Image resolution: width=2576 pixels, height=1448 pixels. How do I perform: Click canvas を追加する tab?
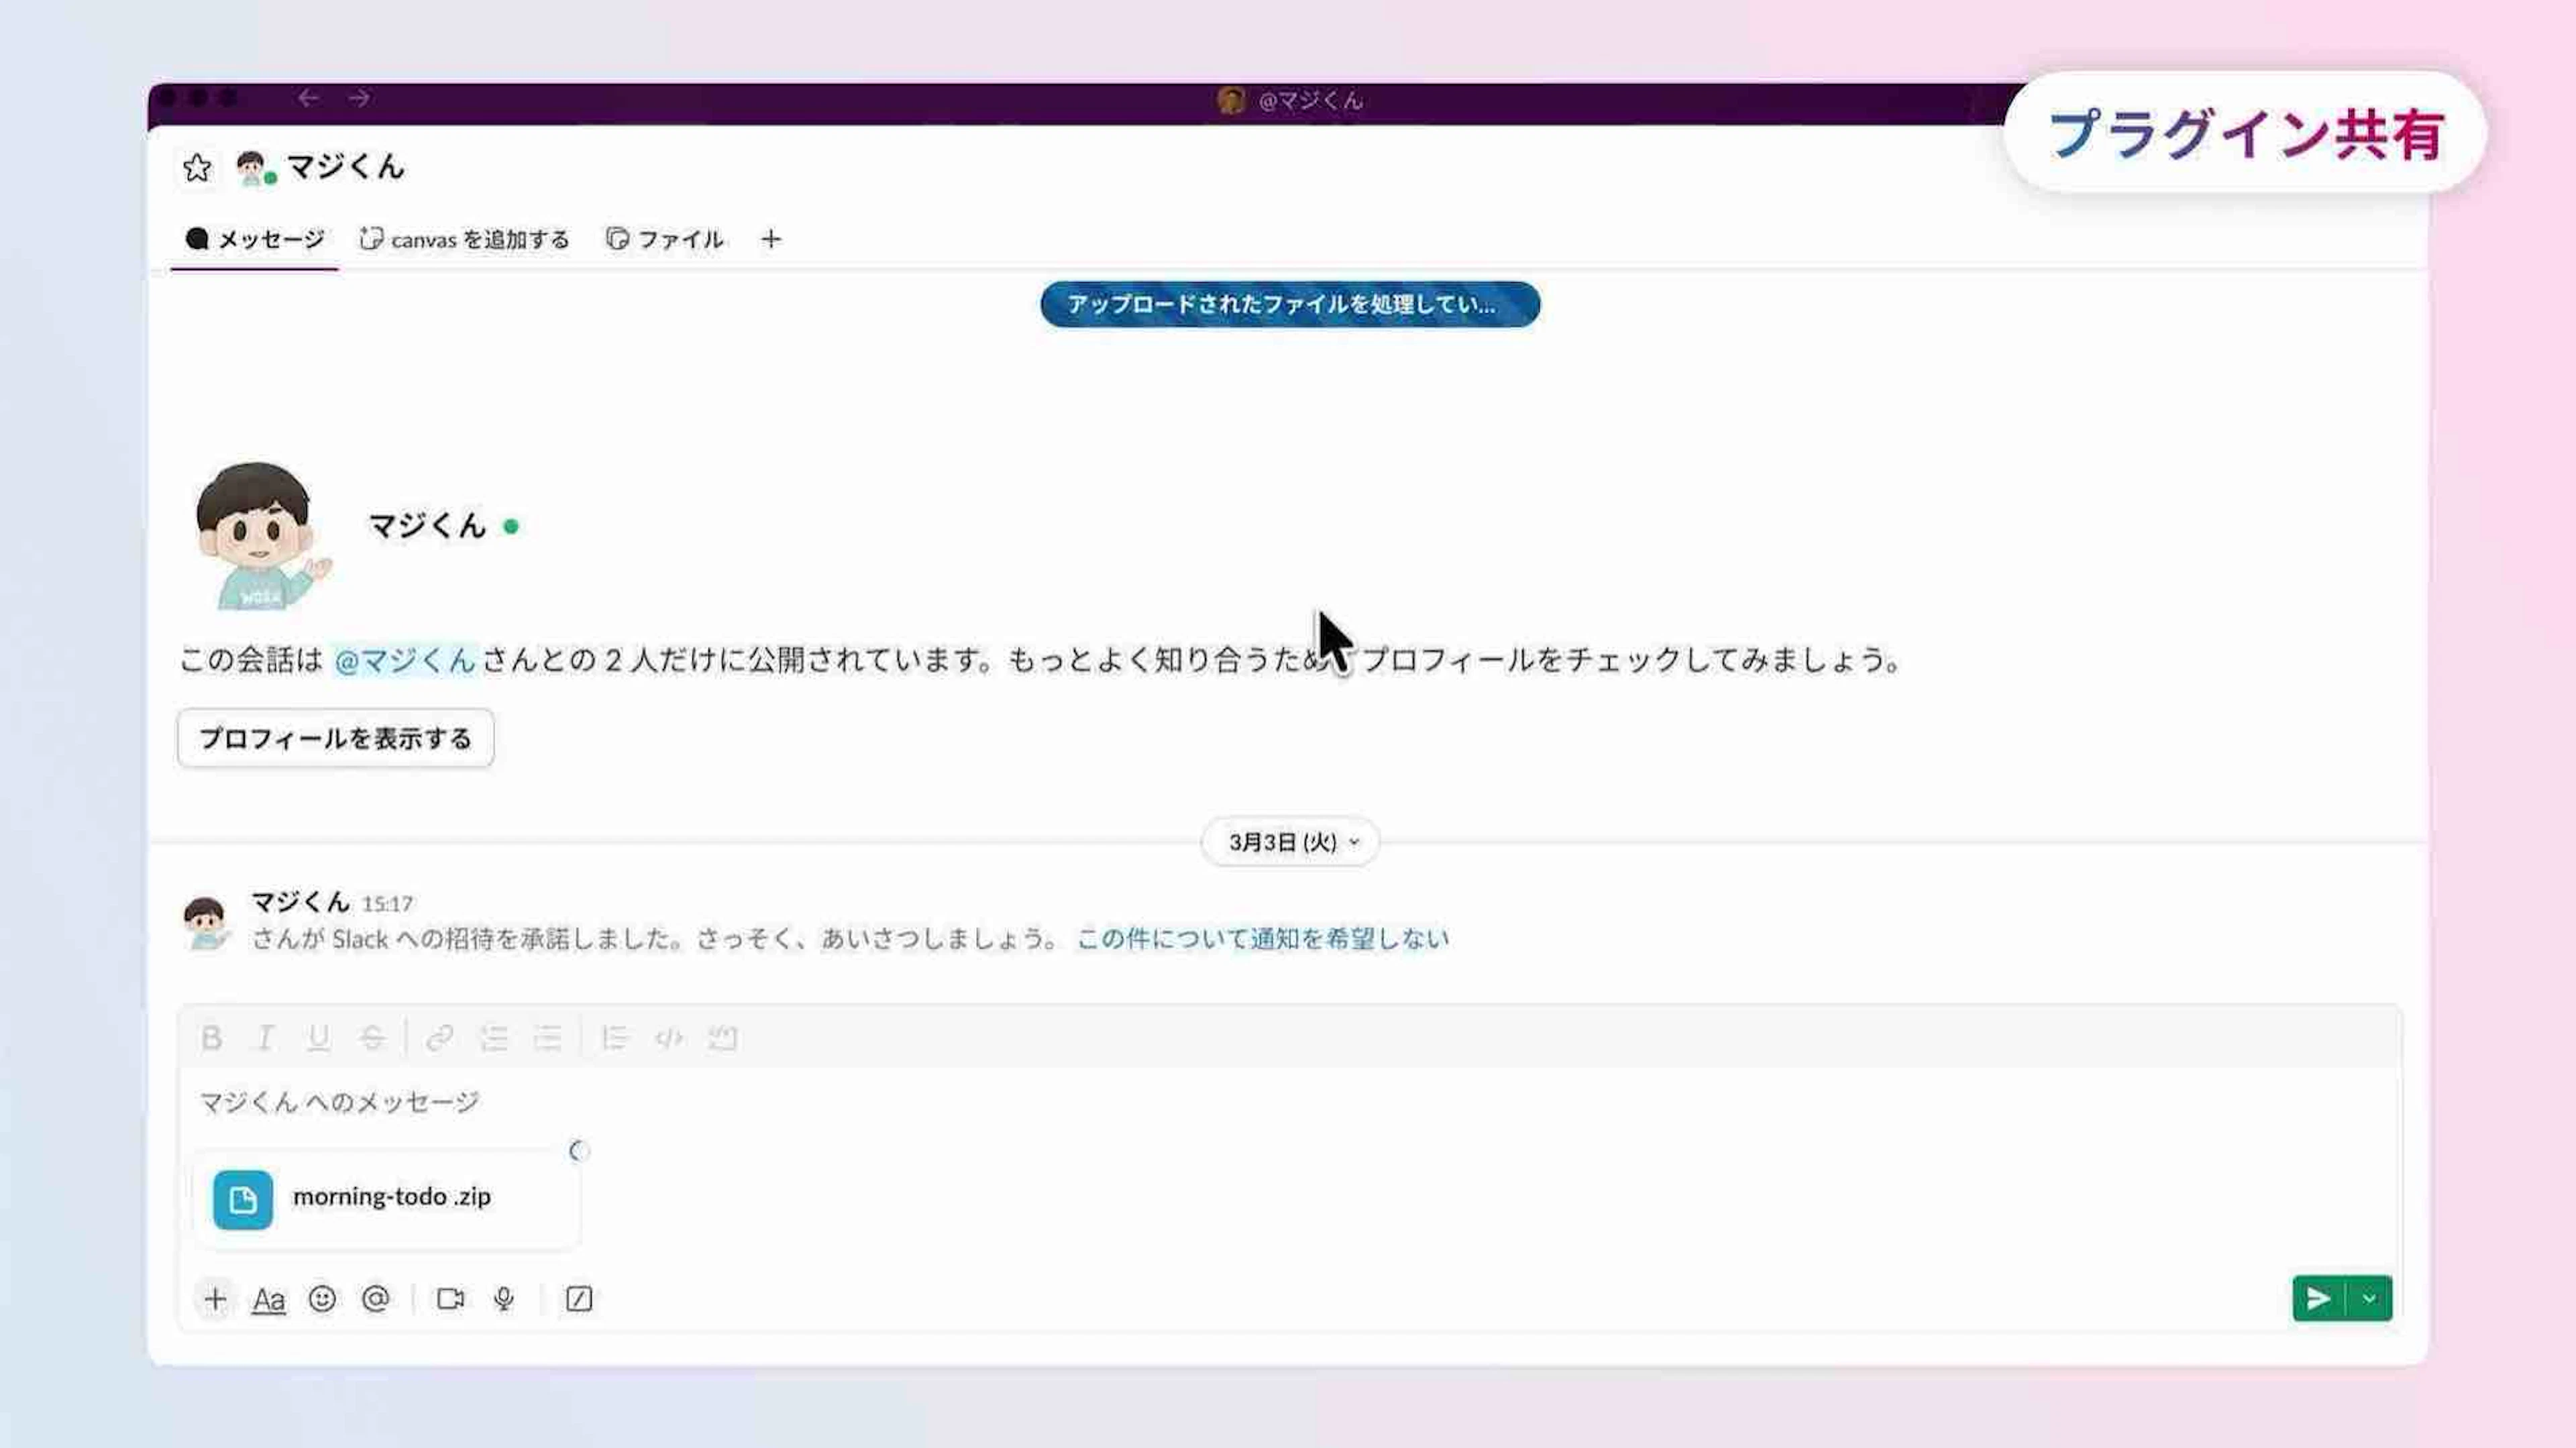pos(465,239)
